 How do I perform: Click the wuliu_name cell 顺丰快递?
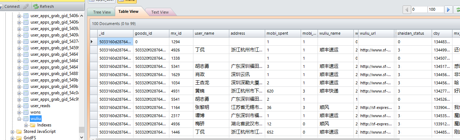336,91
